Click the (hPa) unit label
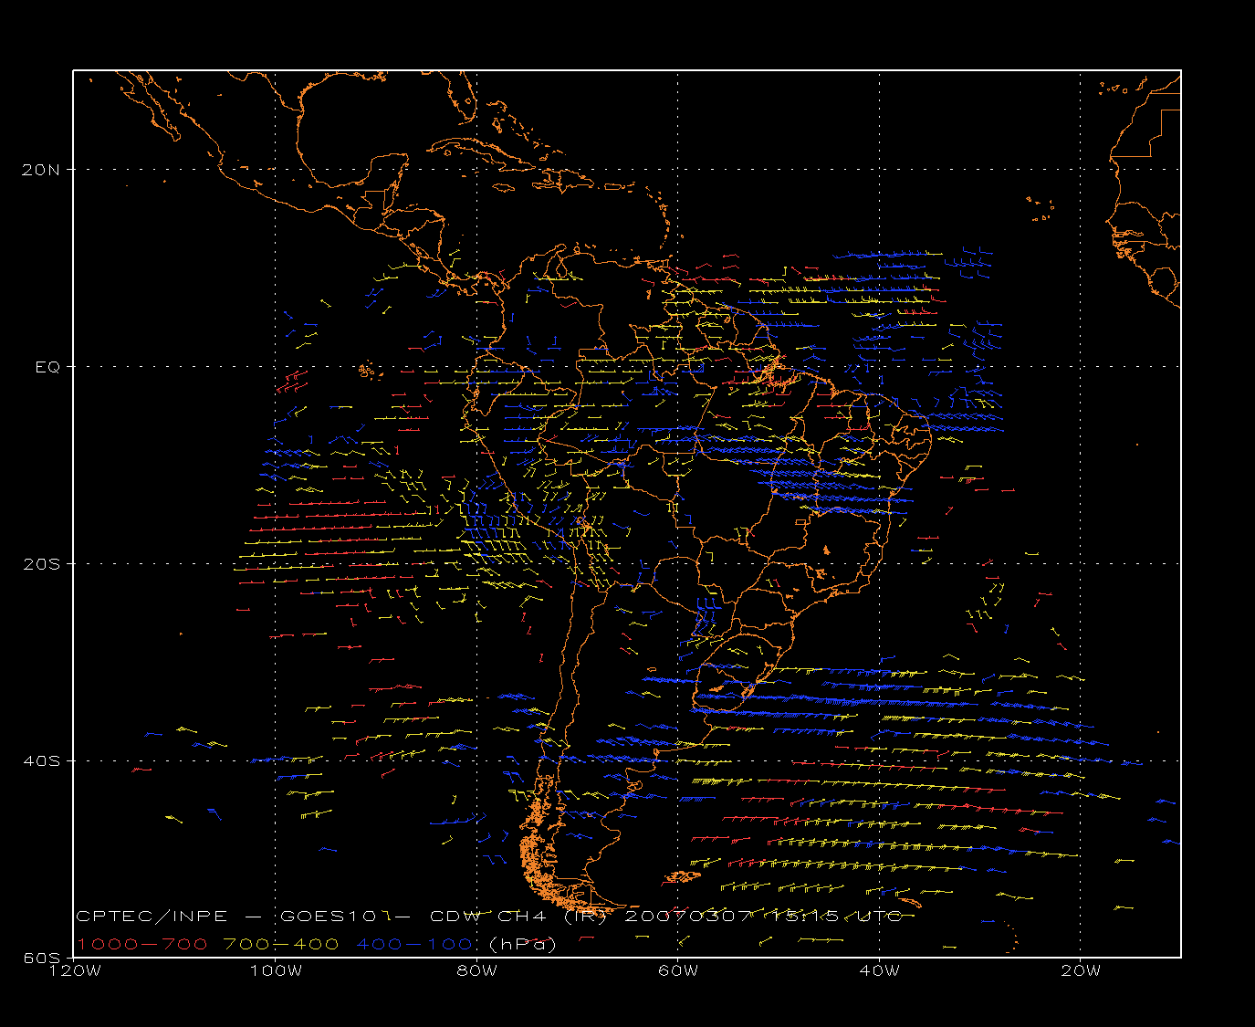Viewport: 1255px width, 1027px height. (523, 944)
